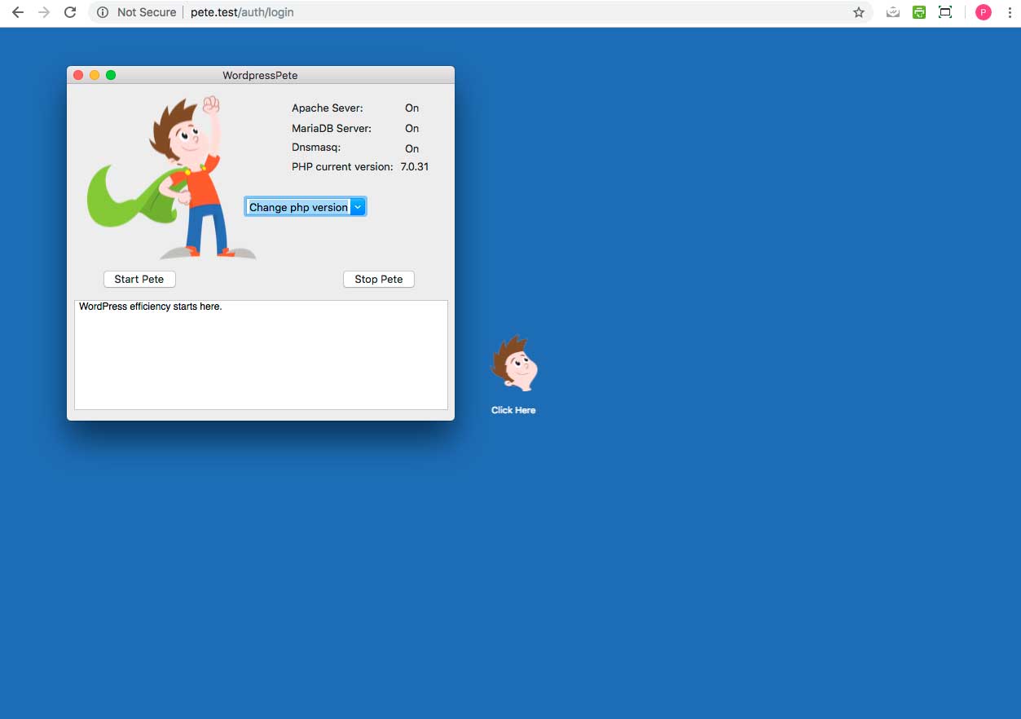Image resolution: width=1021 pixels, height=719 pixels.
Task: Click the 7.0.31 version value
Action: (415, 166)
